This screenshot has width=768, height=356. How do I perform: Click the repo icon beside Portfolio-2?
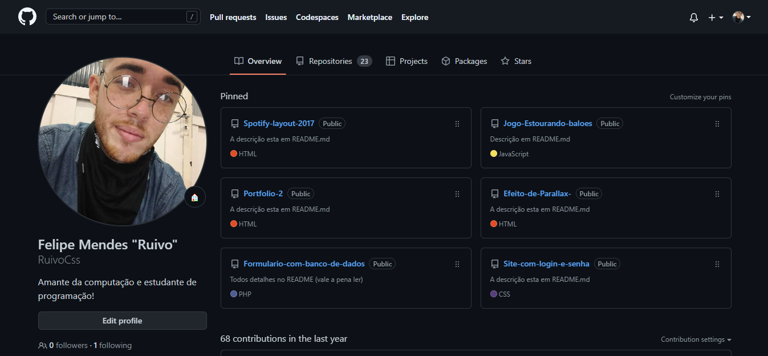(x=234, y=194)
